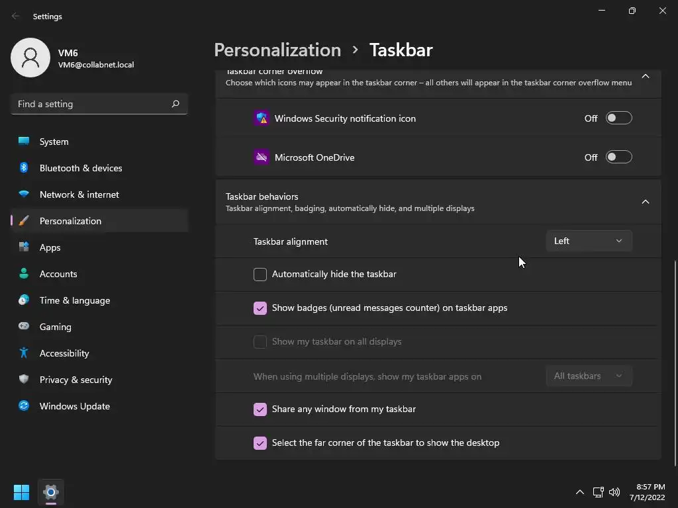
Task: Check Automatically hide the taskbar
Action: click(x=260, y=275)
